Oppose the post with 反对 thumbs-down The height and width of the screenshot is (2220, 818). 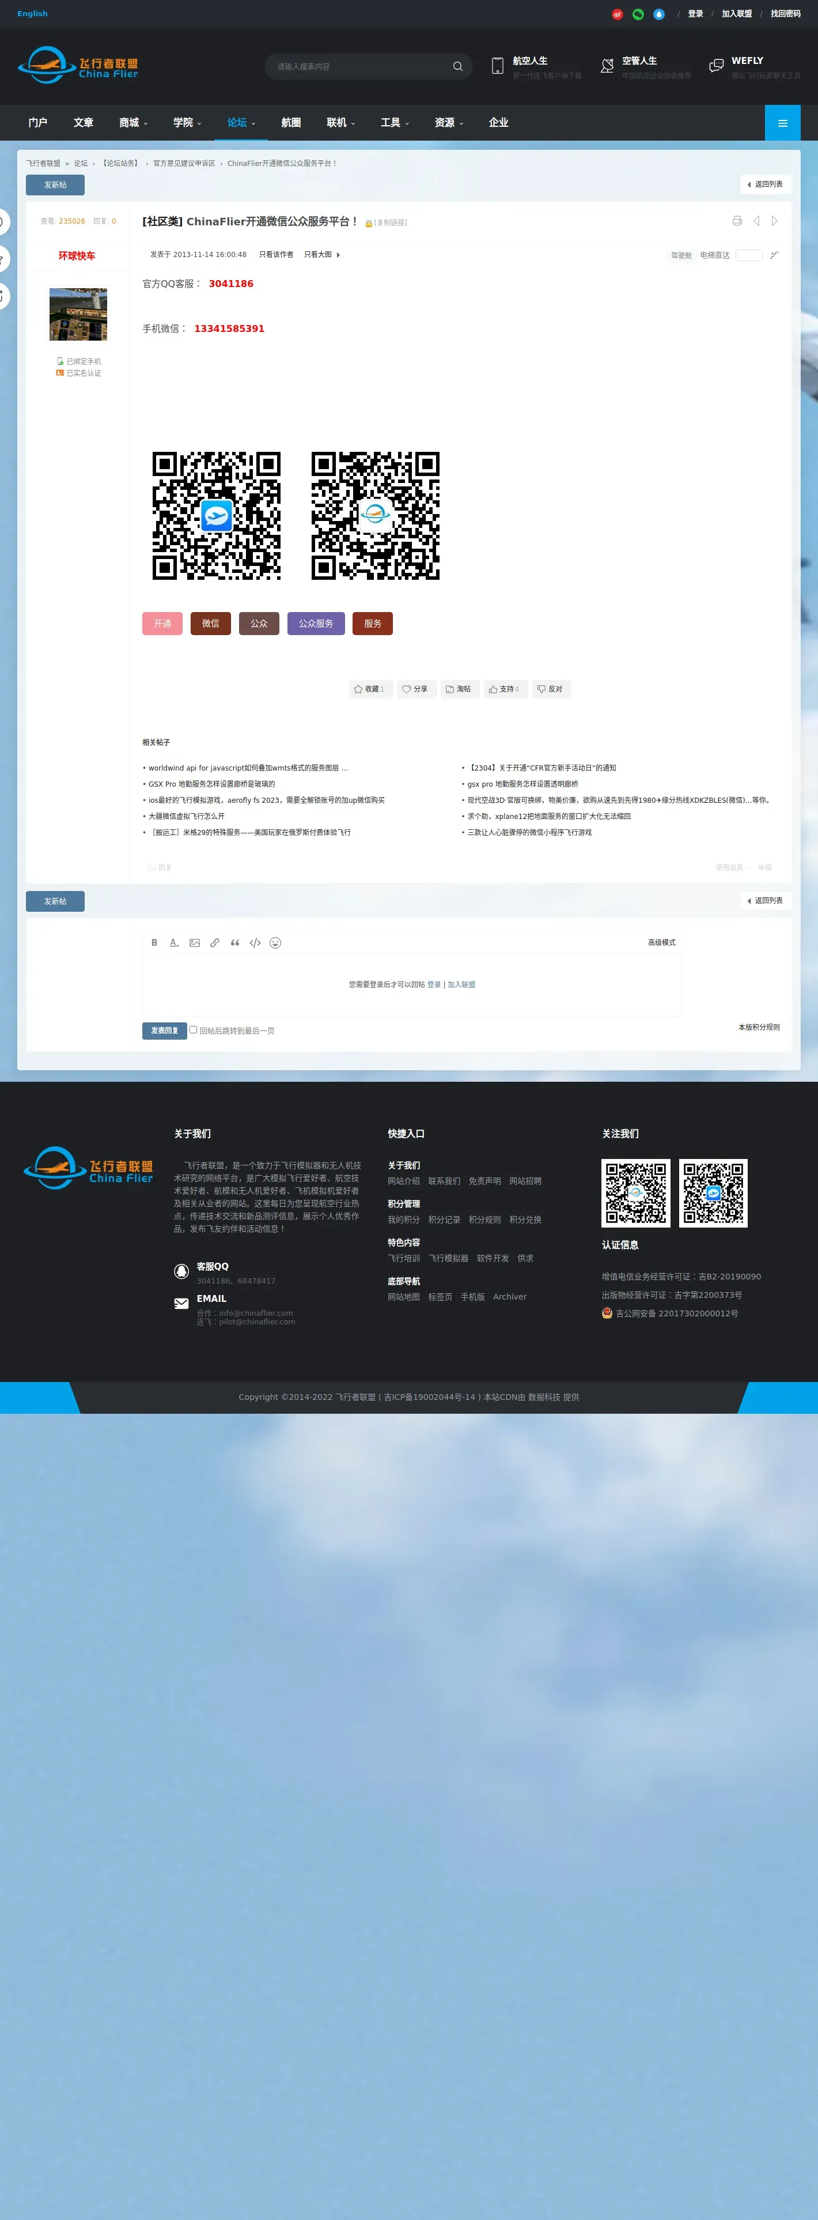pos(551,689)
